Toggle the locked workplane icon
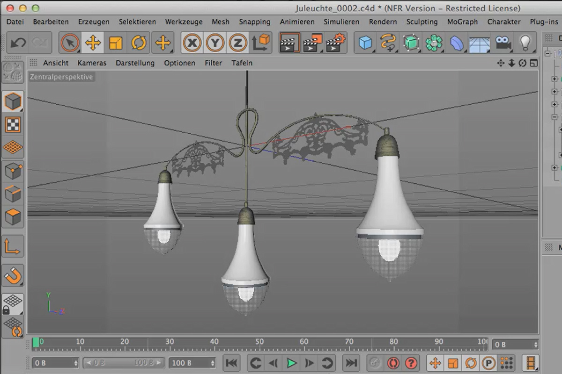562x374 pixels. [x=13, y=303]
